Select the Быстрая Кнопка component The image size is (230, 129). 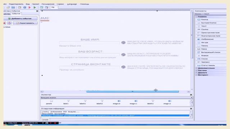pos(211,23)
